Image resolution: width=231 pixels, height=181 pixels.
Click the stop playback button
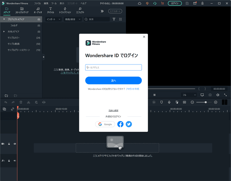pos(154,95)
